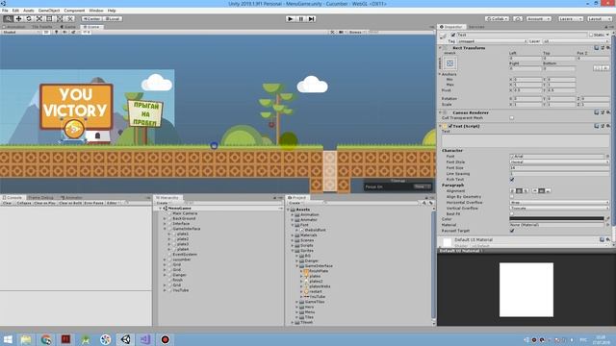616x346 pixels.
Task: Set bottom vertical text alignment
Action: click(x=548, y=190)
